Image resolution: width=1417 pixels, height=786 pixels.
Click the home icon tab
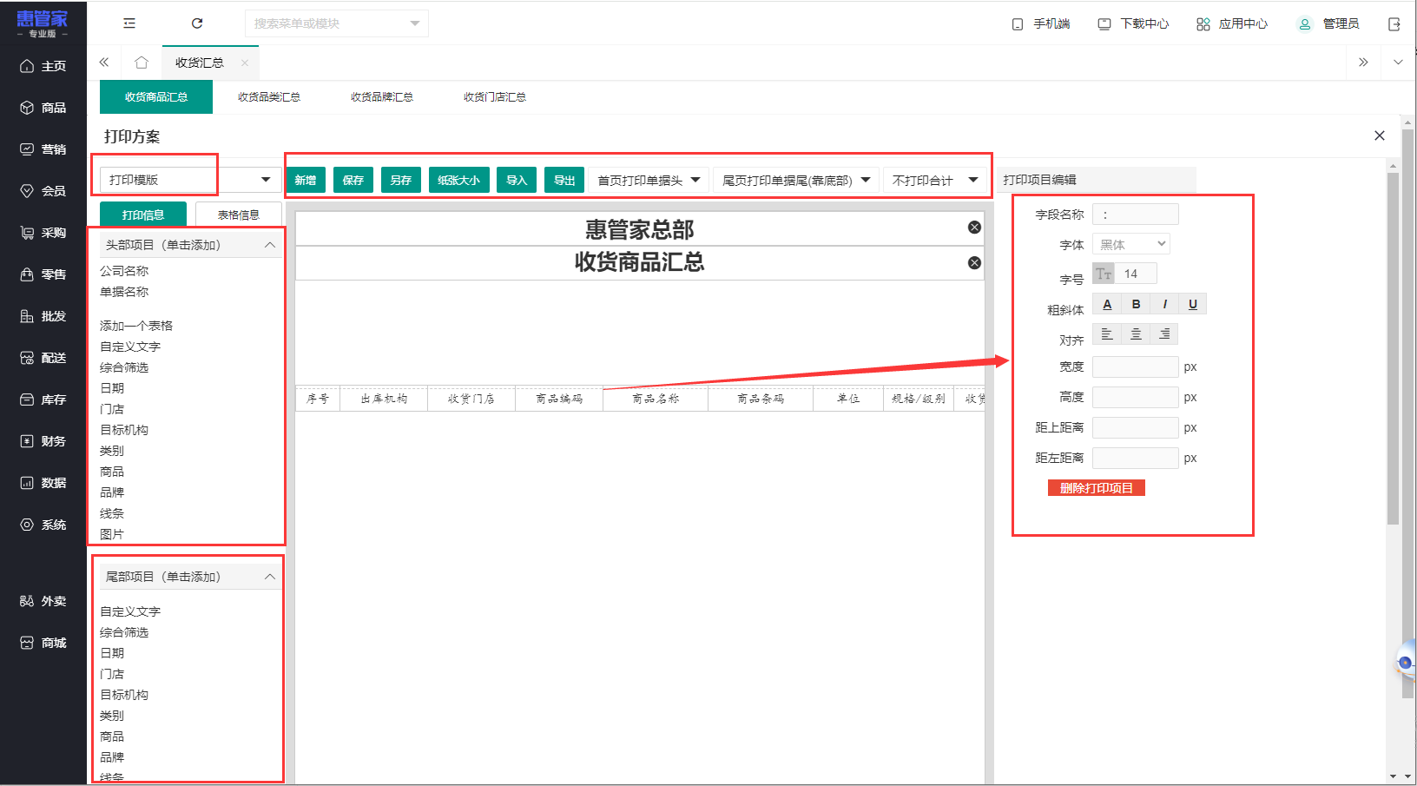142,63
